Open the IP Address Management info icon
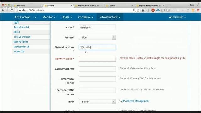Viewport: 201px width, 113px height. coord(121,101)
